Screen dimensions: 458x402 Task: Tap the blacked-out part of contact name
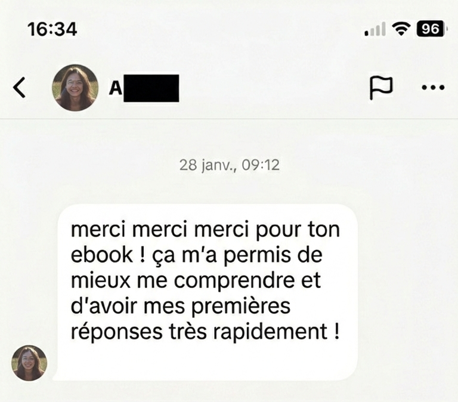151,88
